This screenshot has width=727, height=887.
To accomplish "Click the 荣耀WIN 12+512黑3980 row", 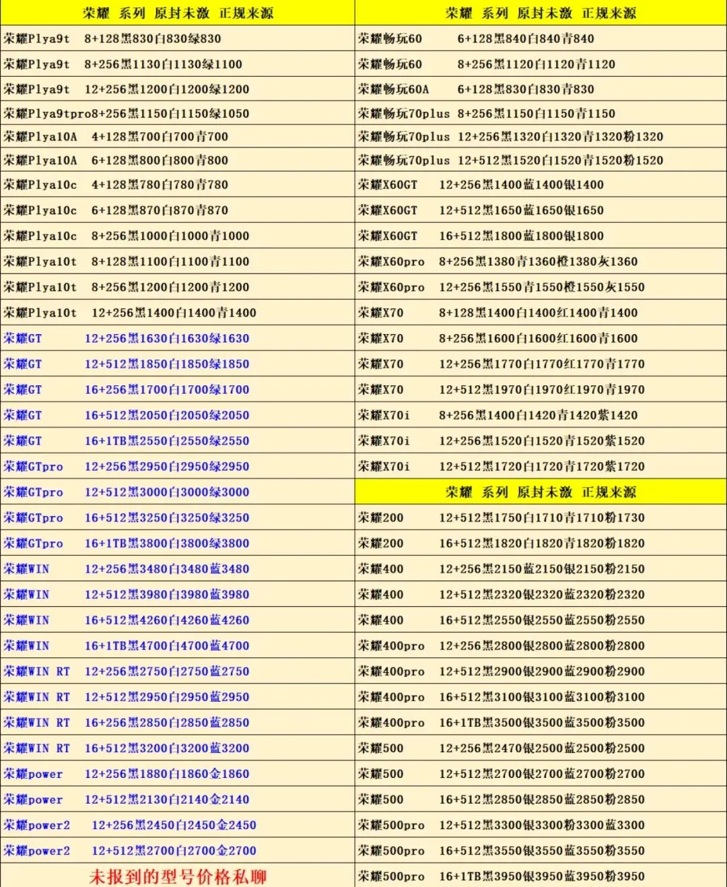I will (x=178, y=594).
